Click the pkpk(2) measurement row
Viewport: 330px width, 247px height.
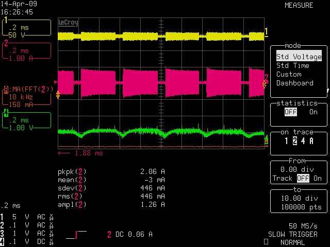pyautogui.click(x=111, y=171)
